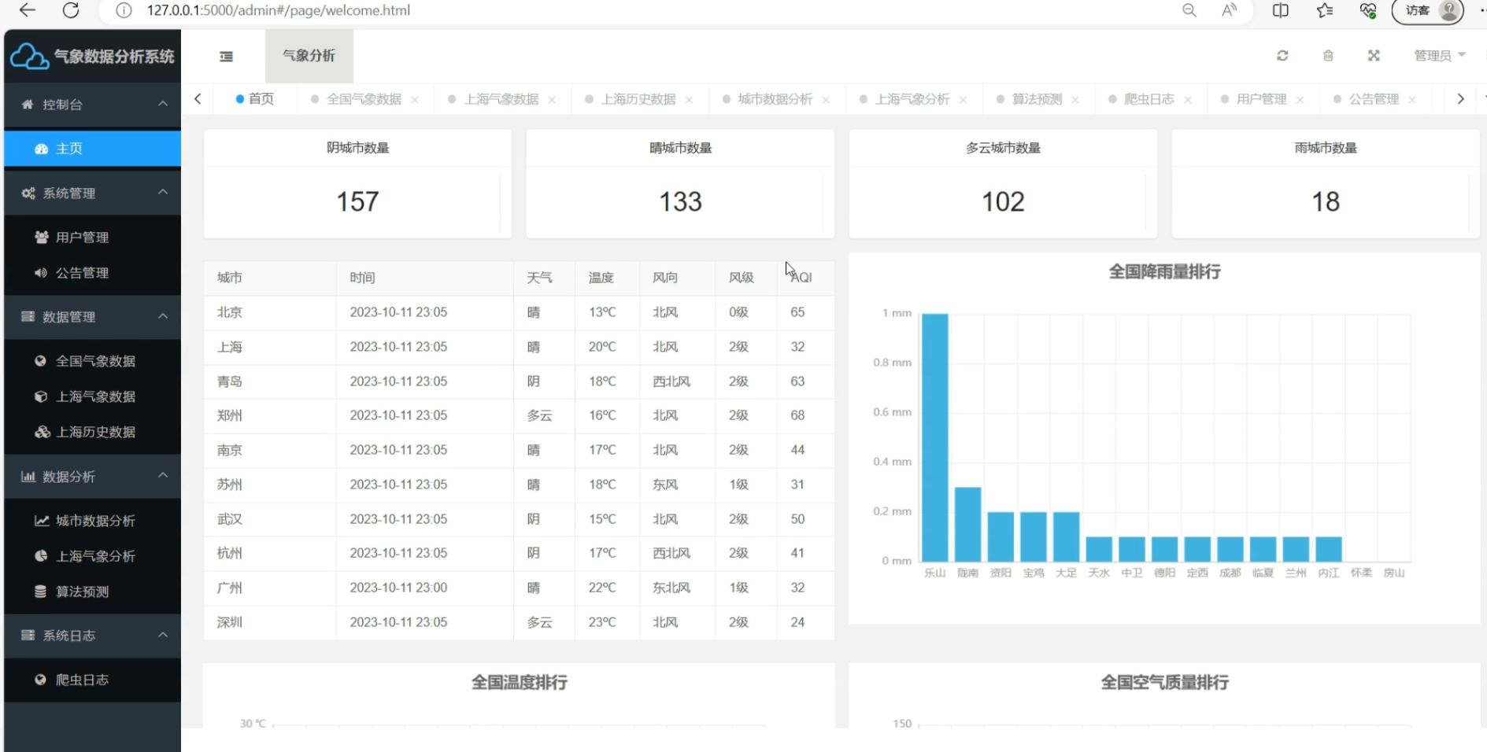Click the cloud logo of 气象数据分析系统
This screenshot has width=1487, height=752.
[x=29, y=57]
